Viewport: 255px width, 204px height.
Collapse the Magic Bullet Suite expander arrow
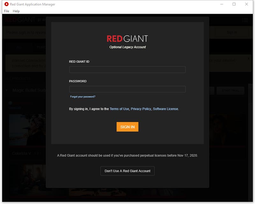(x=7, y=90)
